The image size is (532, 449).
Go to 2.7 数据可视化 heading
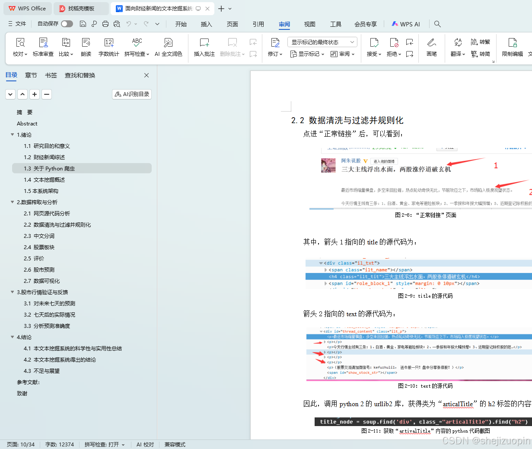[x=41, y=281]
